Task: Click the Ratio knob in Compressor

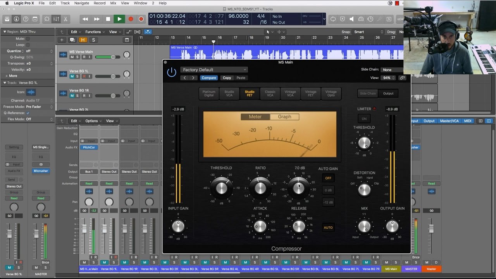Action: pyautogui.click(x=260, y=188)
